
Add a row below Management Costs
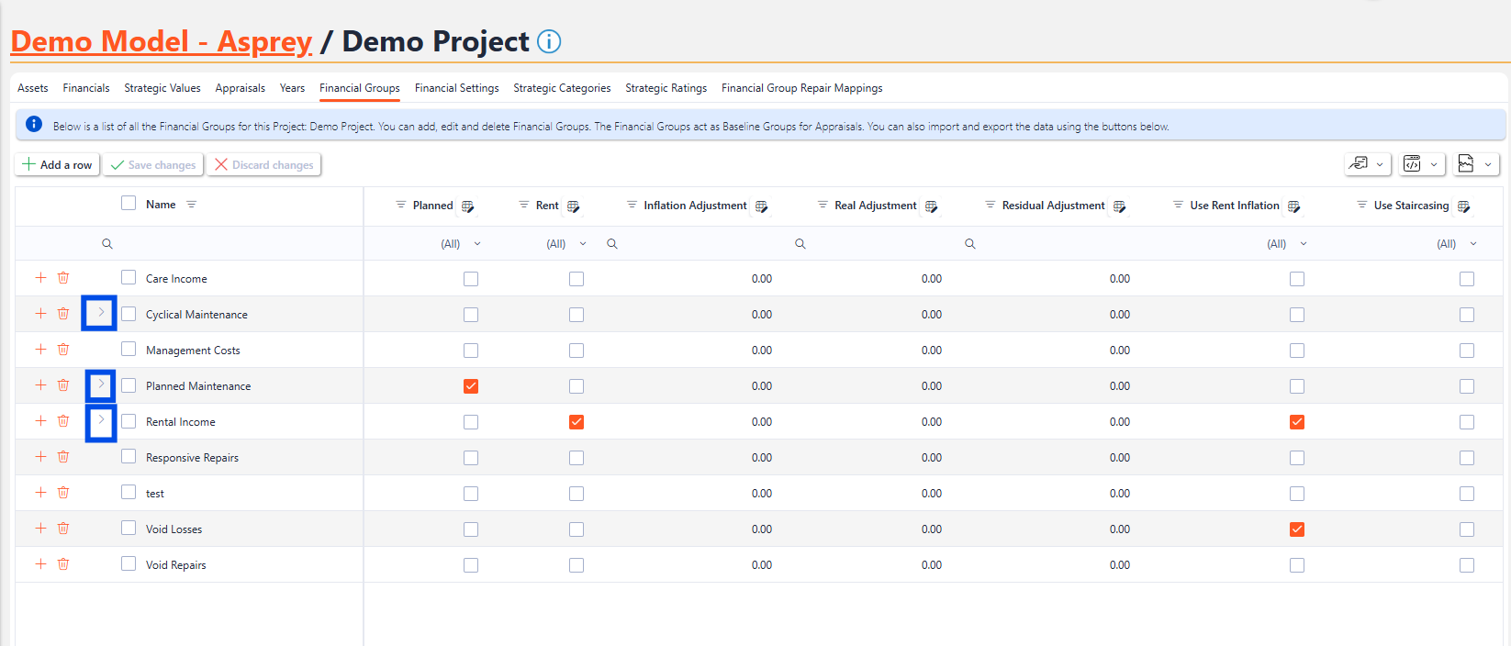click(x=40, y=350)
